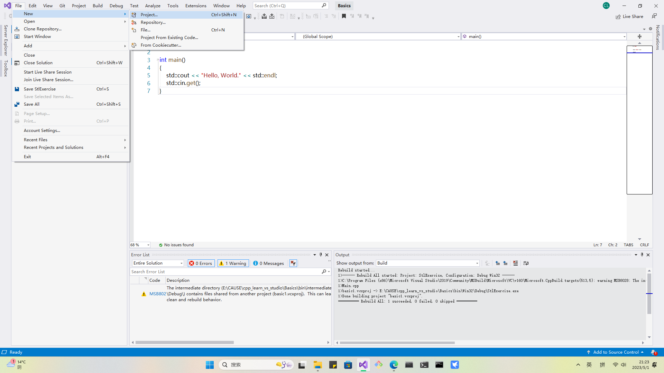Click the editor split-window icon
664x373 pixels.
pyautogui.click(x=639, y=36)
